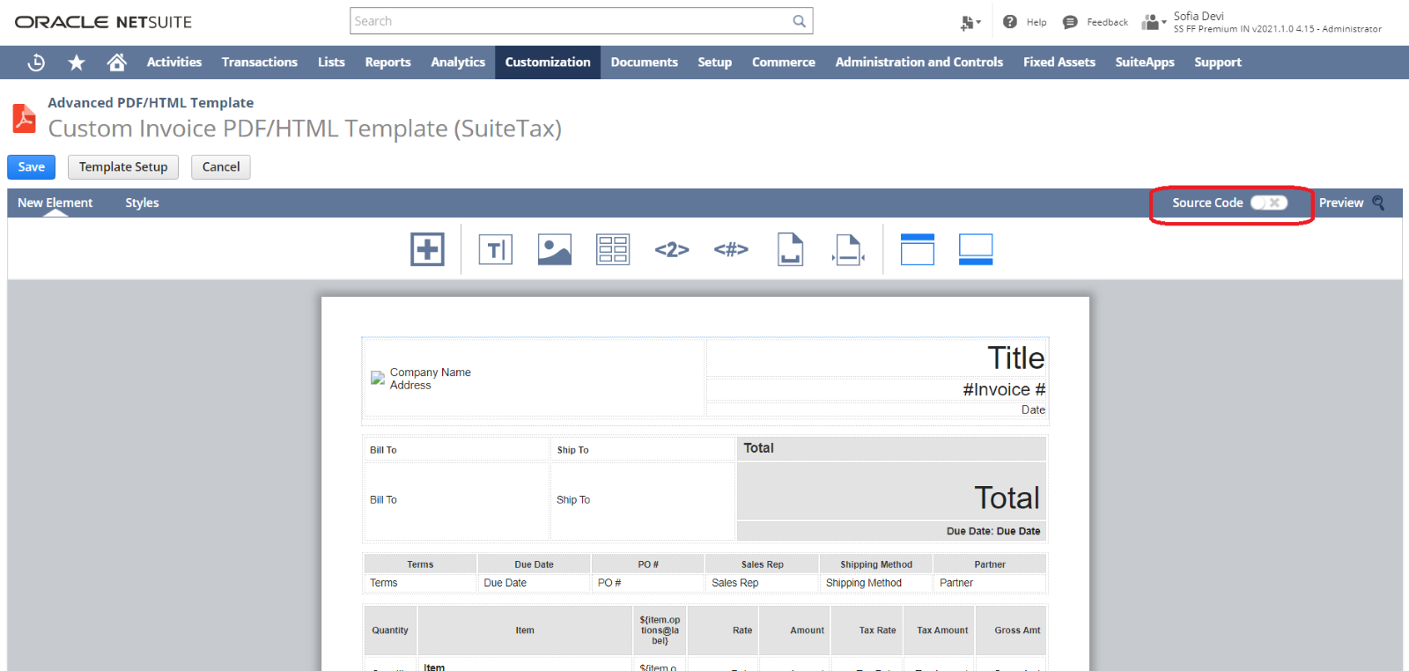Switch to the Styles tab

pos(142,203)
